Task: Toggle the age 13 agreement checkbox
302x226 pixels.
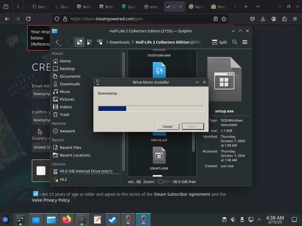Action: click(36, 194)
